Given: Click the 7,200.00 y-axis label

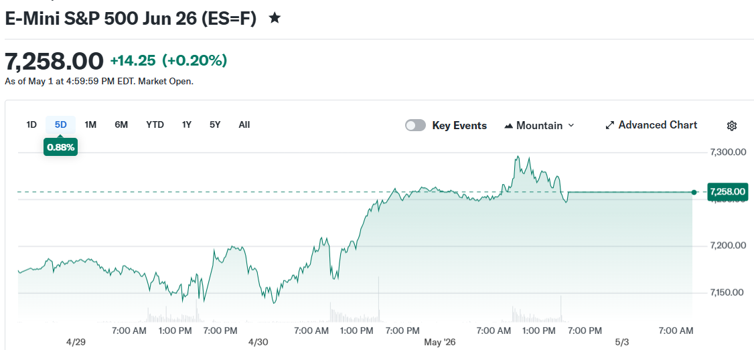Looking at the screenshot, I should click(x=728, y=246).
